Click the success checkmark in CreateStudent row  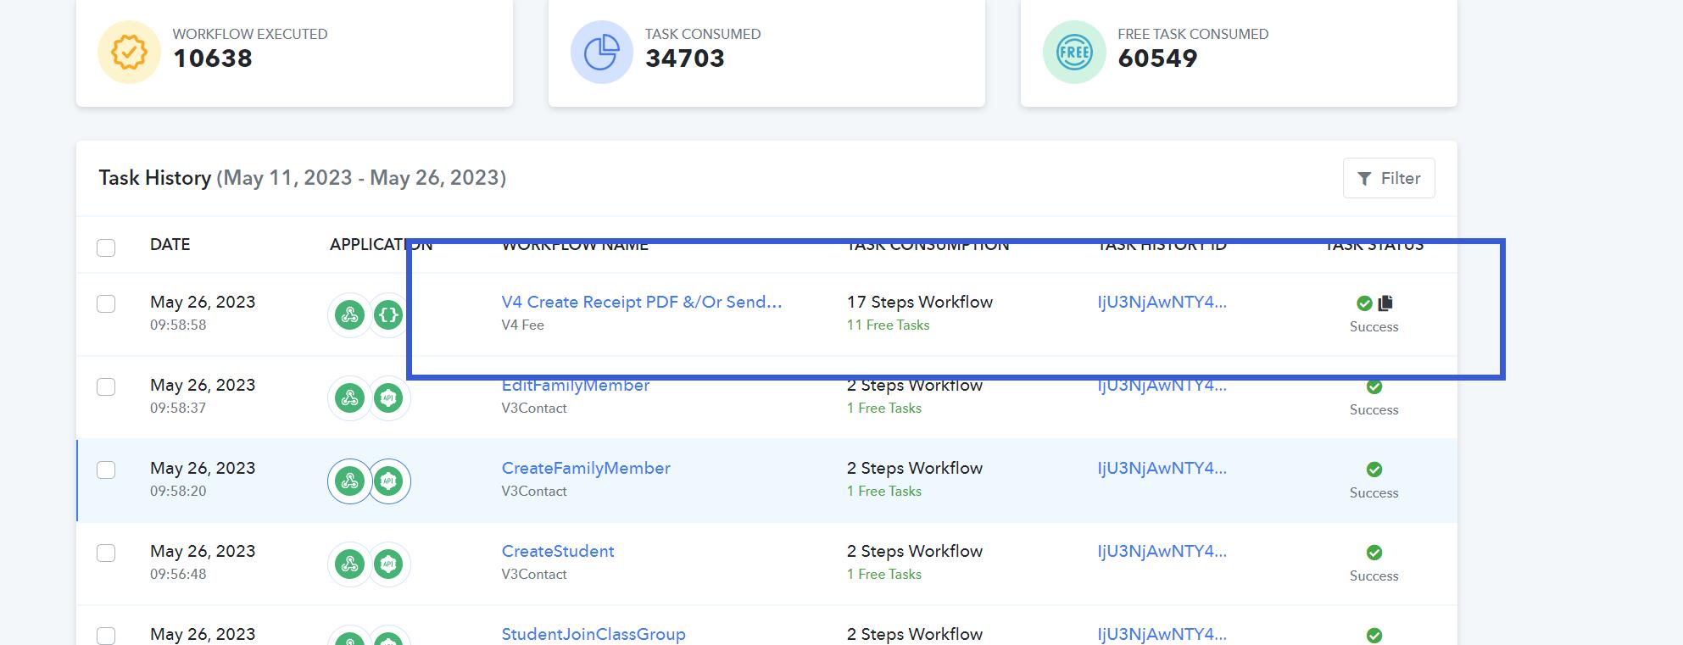[1374, 553]
